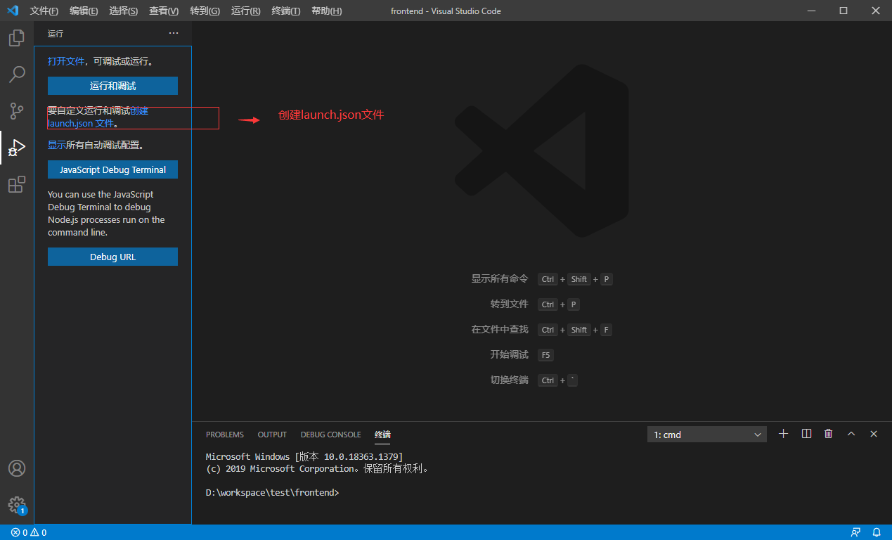The width and height of the screenshot is (892, 540).
Task: Click the 显示 link for auto debug configurations
Action: 57,145
